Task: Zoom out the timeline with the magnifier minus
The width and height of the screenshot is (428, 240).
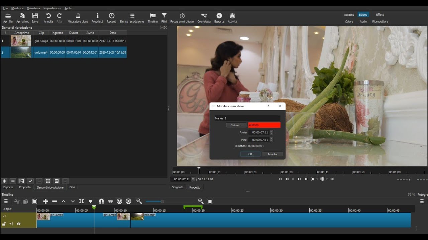Action: [x=139, y=201]
